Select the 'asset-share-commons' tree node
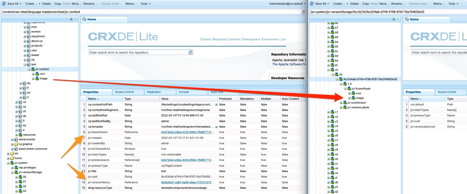The height and width of the screenshot is (194, 467). (33, 149)
